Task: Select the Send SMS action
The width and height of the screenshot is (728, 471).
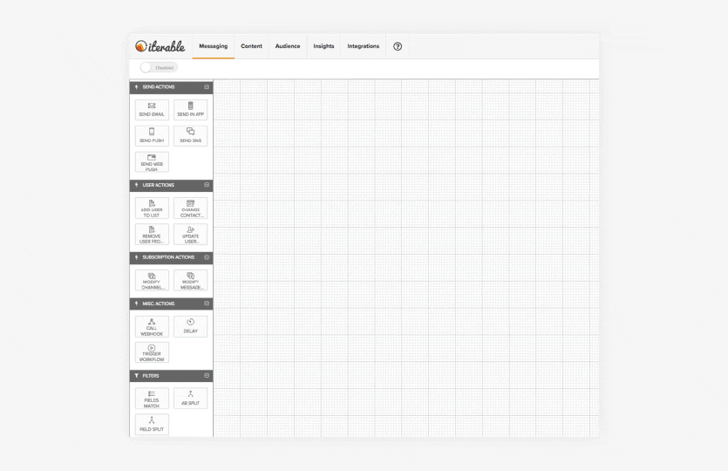Action: (190, 136)
